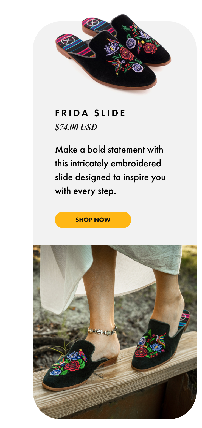Click the red embroidered rose on front slide
The width and height of the screenshot is (202, 428).
[x=127, y=54]
